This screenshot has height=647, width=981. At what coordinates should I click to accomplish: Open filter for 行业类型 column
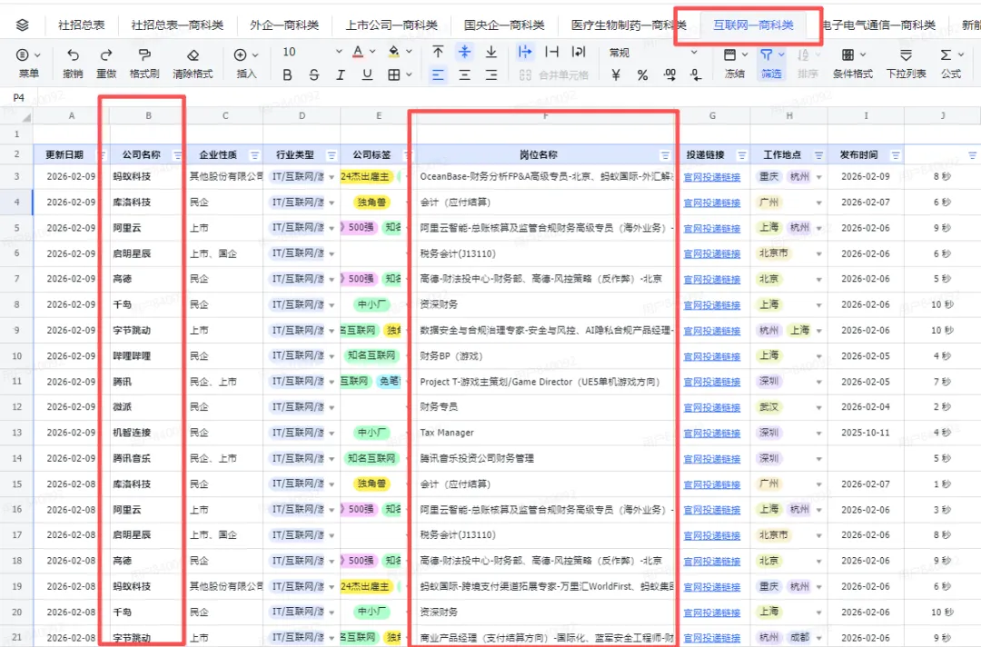click(332, 155)
